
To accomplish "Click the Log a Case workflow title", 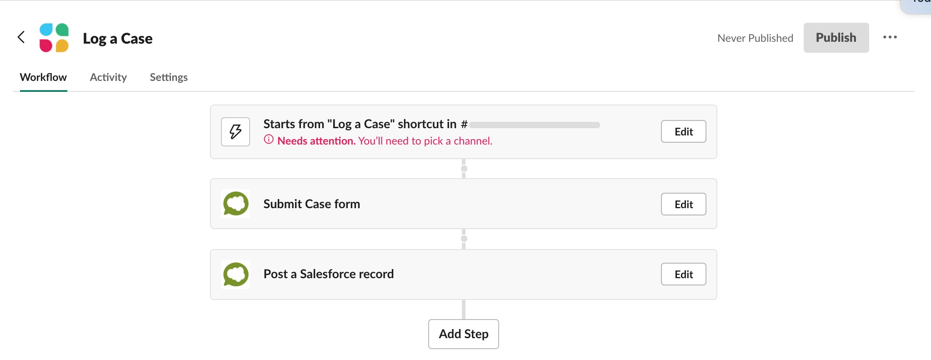I will click(118, 39).
